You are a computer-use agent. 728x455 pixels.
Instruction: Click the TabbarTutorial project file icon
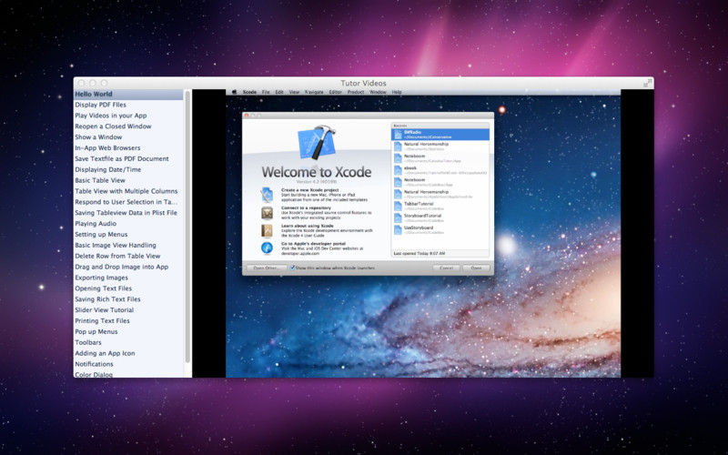point(398,207)
